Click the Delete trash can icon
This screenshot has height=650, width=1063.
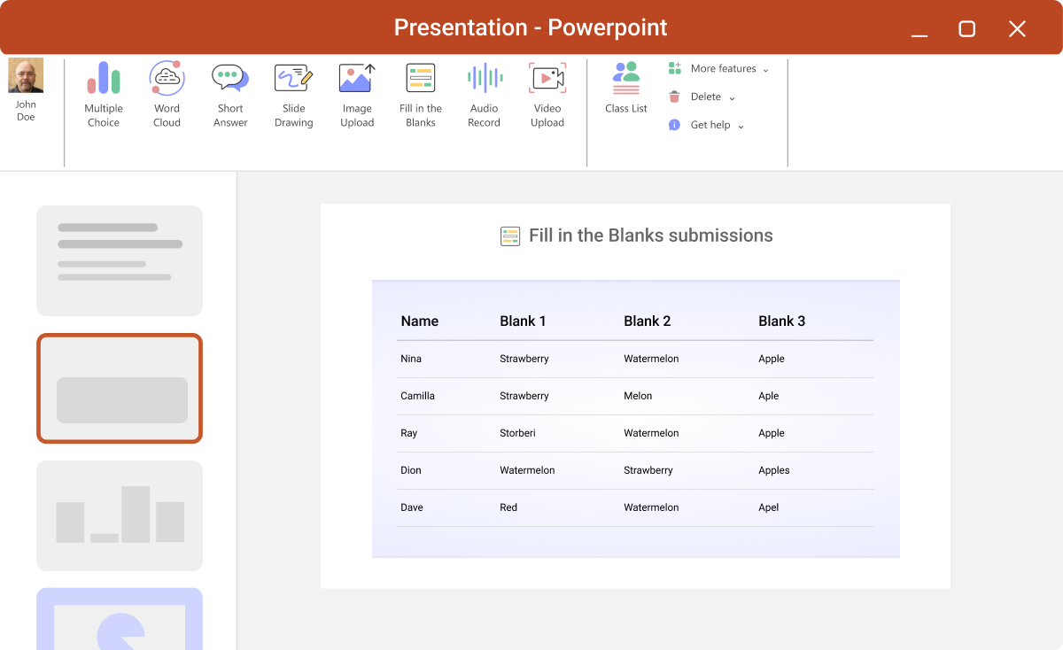pos(675,97)
